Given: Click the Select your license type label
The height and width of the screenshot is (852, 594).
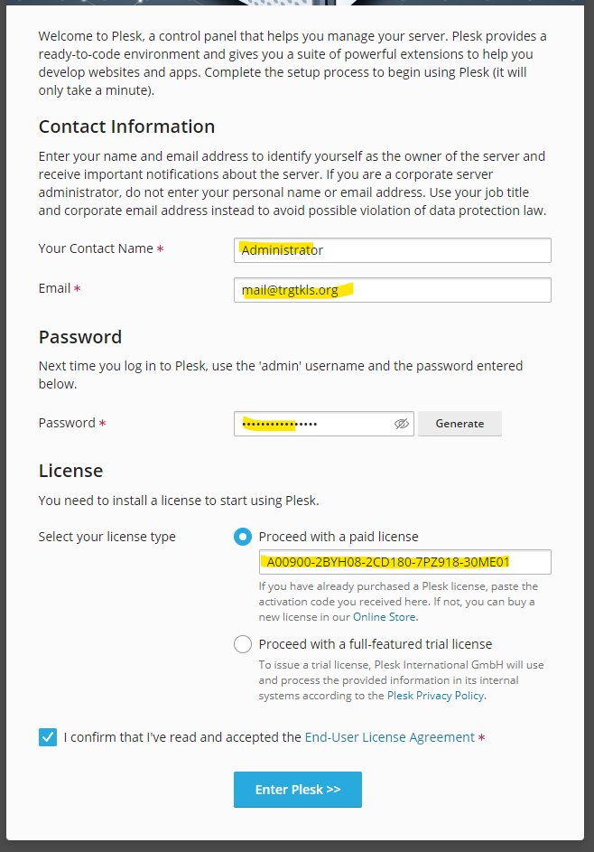Looking at the screenshot, I should pyautogui.click(x=107, y=537).
